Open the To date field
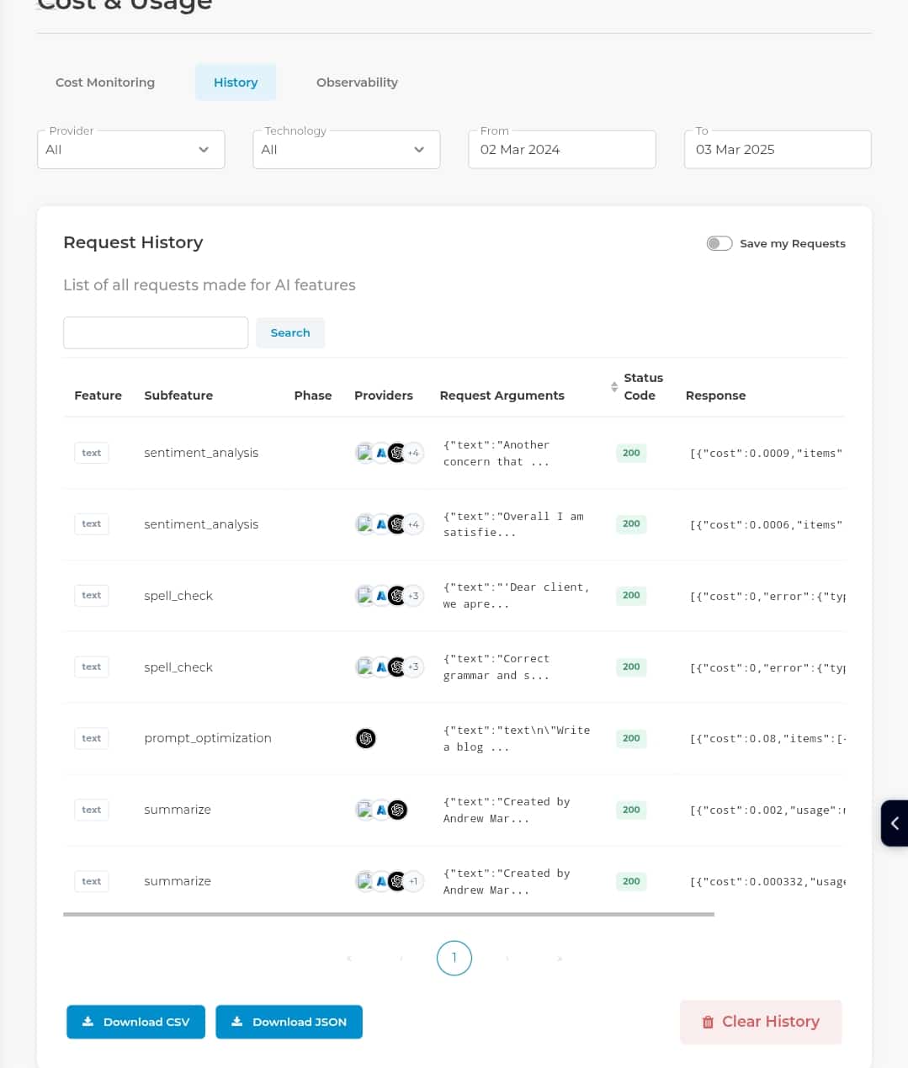The image size is (908, 1068). coord(778,149)
